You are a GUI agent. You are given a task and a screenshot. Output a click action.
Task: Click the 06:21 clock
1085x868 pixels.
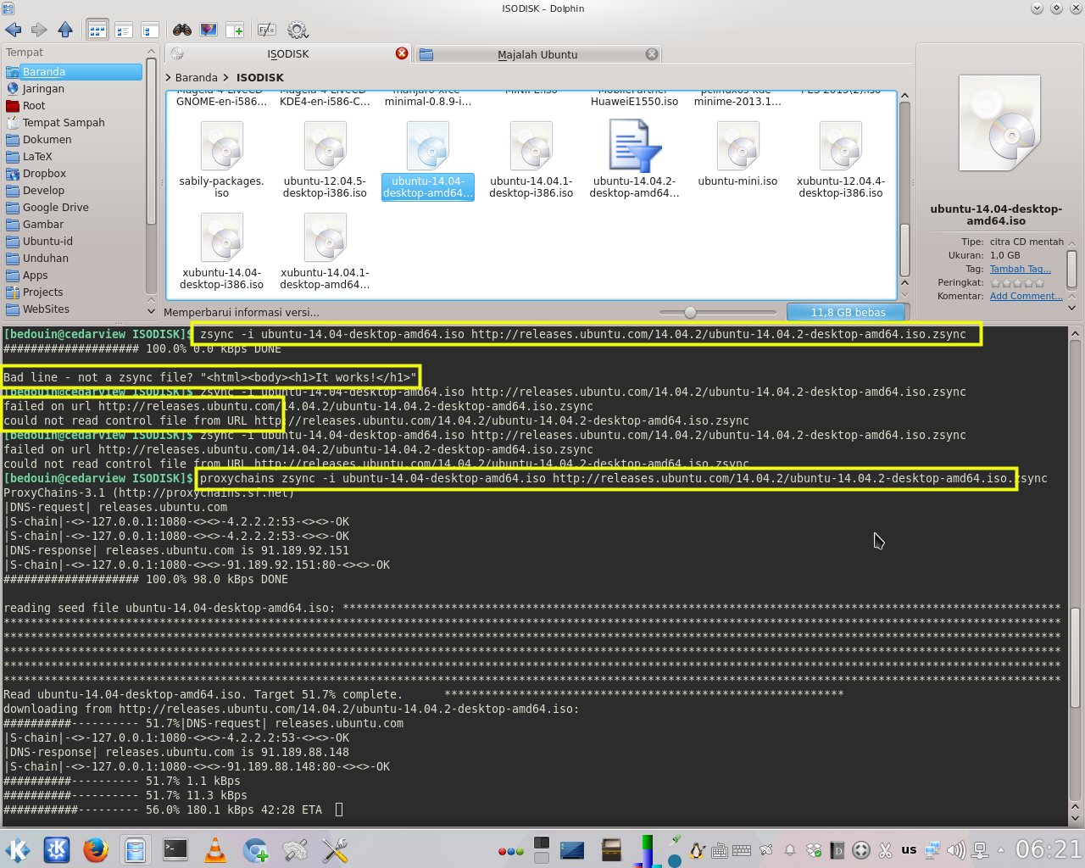(1049, 849)
